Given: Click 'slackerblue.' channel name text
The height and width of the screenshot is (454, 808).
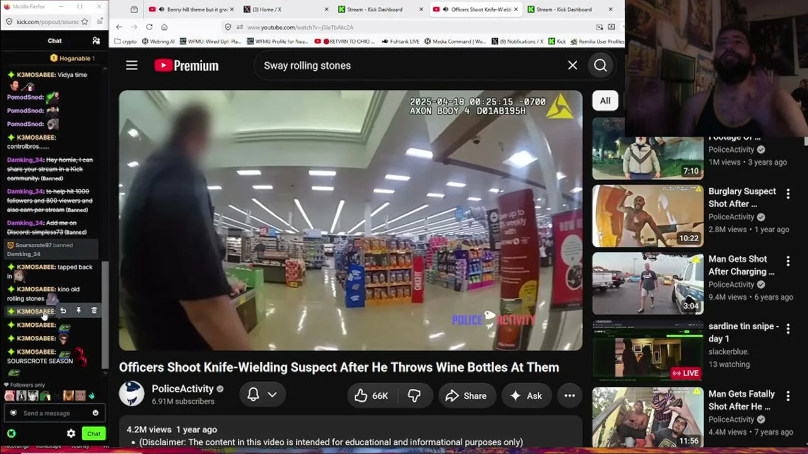Looking at the screenshot, I should 728,352.
